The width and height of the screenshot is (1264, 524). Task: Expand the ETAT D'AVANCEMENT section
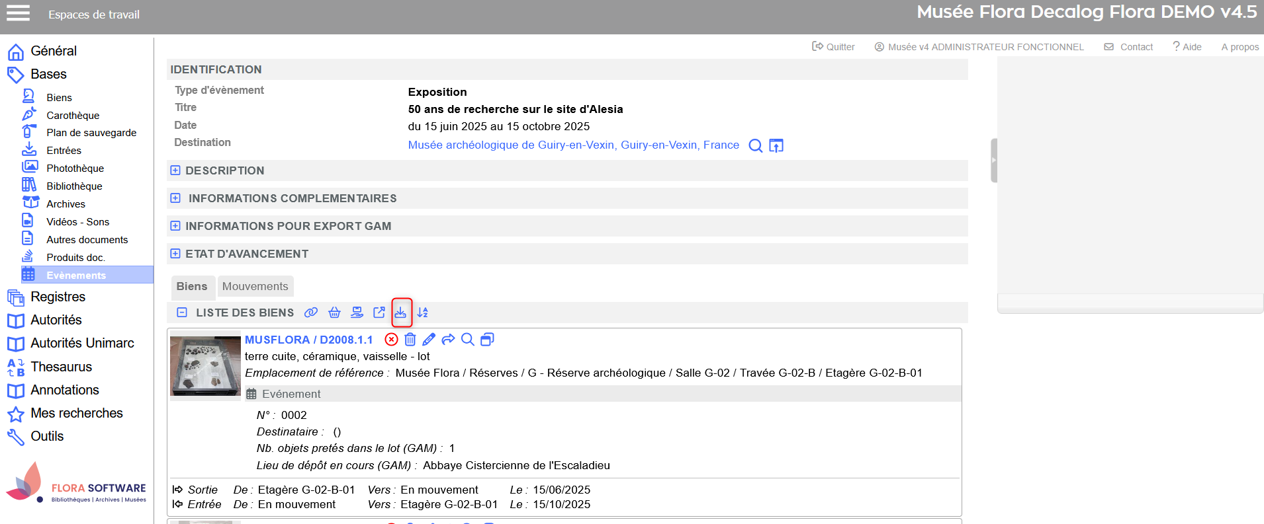[175, 254]
